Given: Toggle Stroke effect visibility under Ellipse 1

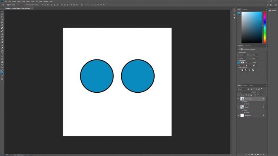Looking at the screenshot, I should tap(245, 112).
